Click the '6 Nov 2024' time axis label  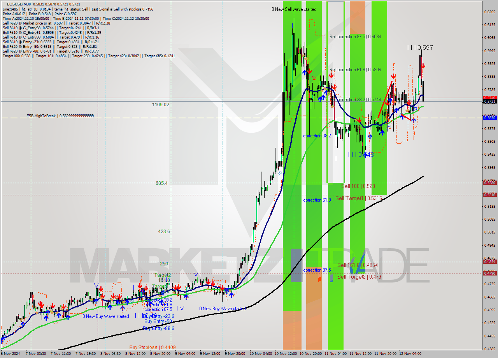(11, 354)
